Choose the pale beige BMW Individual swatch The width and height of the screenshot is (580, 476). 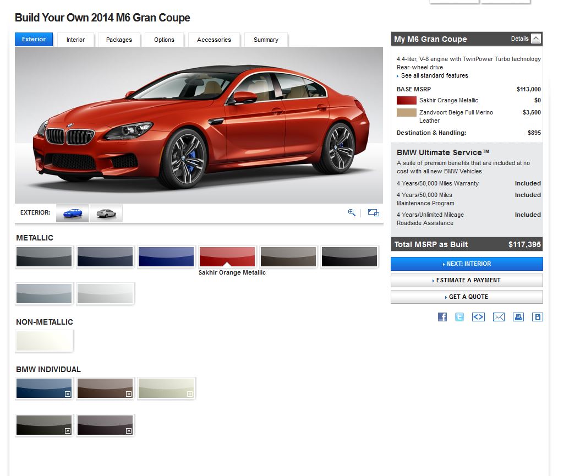click(x=166, y=388)
